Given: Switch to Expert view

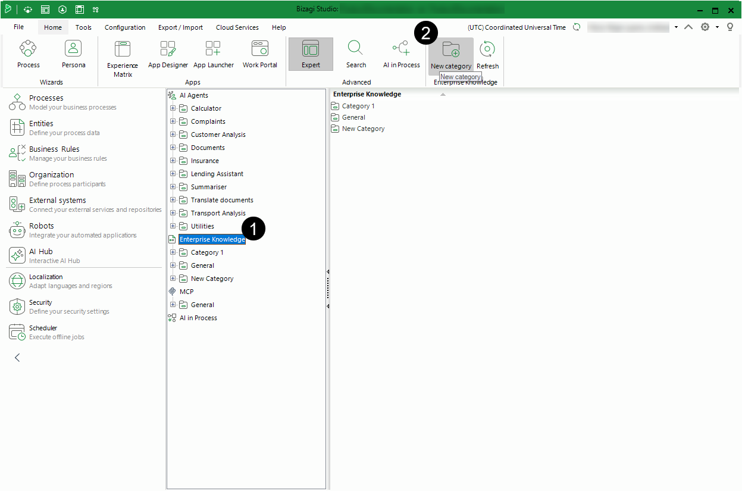Looking at the screenshot, I should [x=311, y=54].
